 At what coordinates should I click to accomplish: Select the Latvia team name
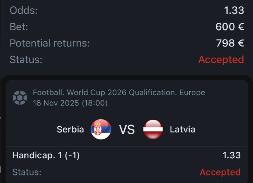pyautogui.click(x=182, y=129)
